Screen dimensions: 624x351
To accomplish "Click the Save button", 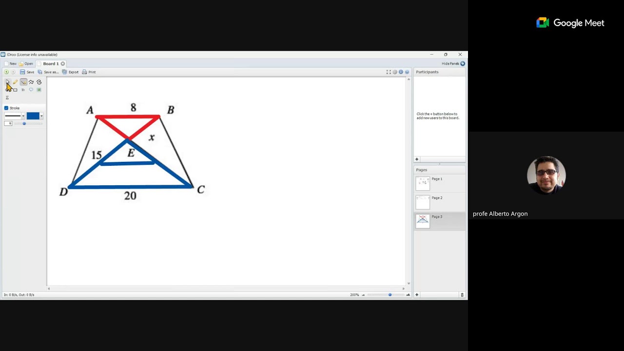I will tap(27, 72).
